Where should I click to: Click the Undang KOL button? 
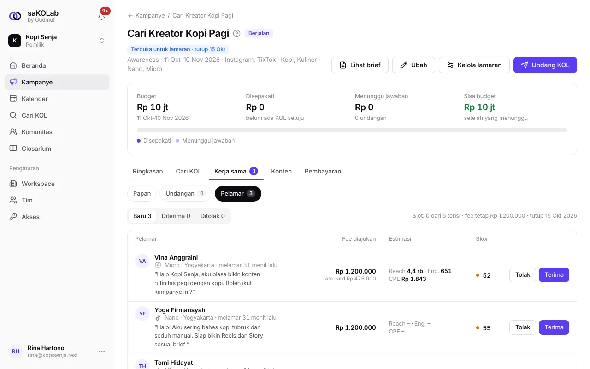pyautogui.click(x=545, y=65)
